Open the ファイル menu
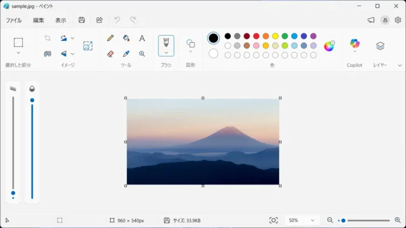 point(14,21)
